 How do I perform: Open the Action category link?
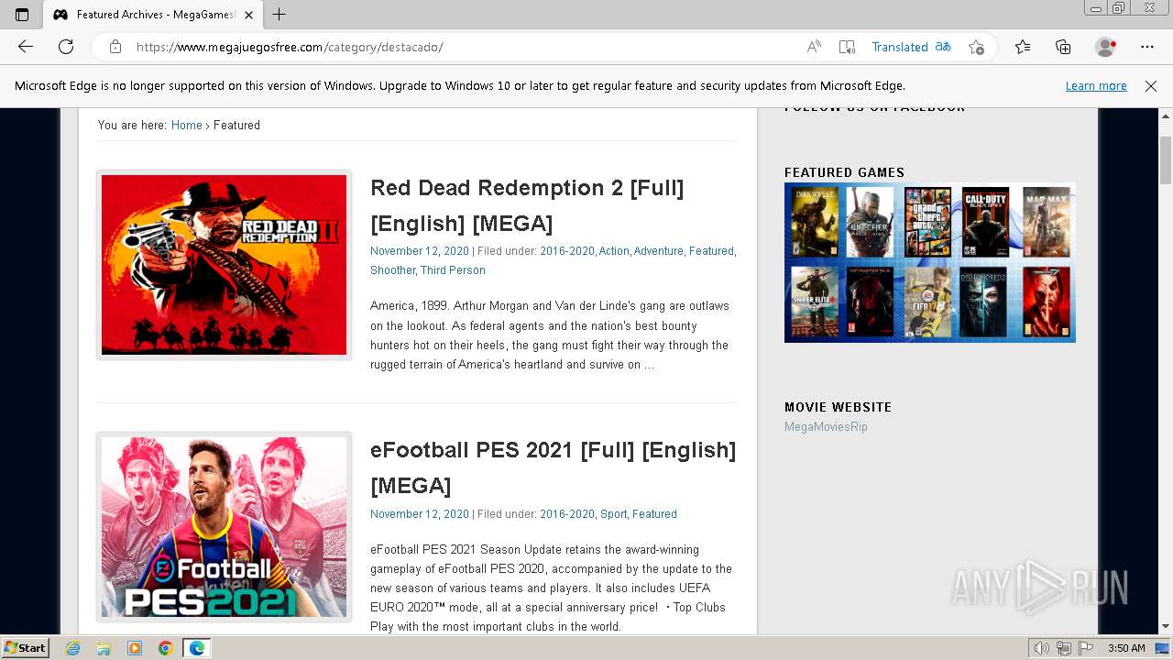click(x=614, y=251)
